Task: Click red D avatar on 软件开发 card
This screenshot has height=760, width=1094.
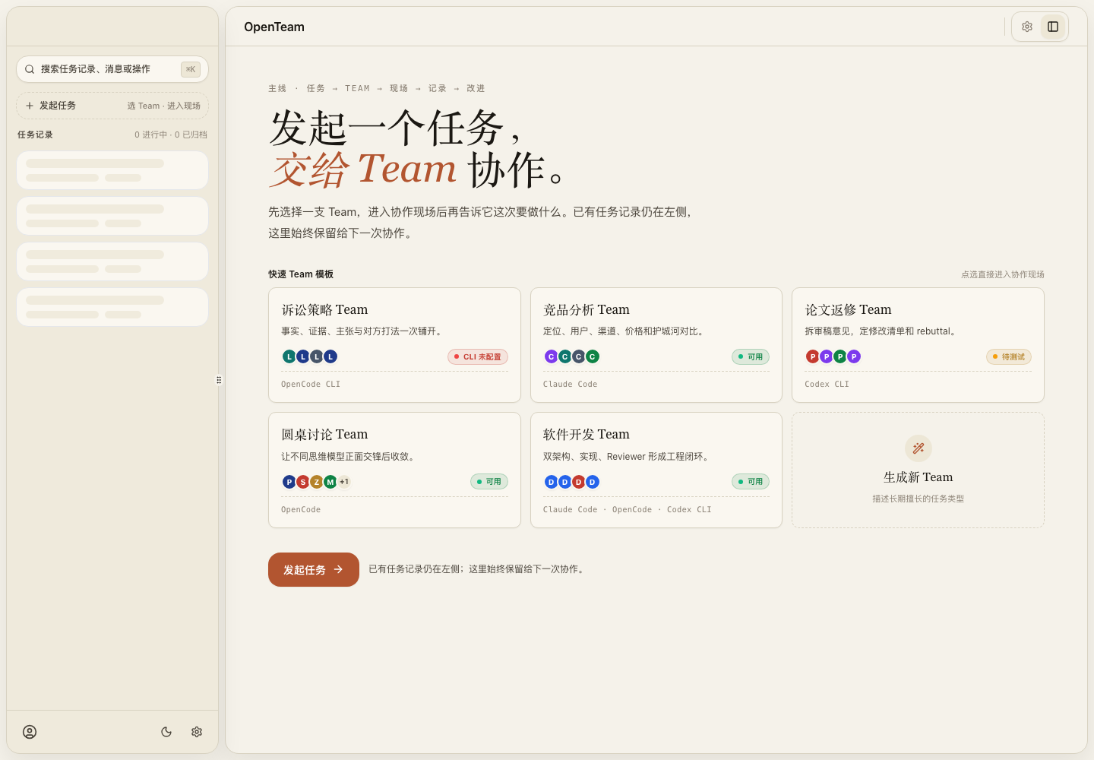Action: (x=579, y=481)
